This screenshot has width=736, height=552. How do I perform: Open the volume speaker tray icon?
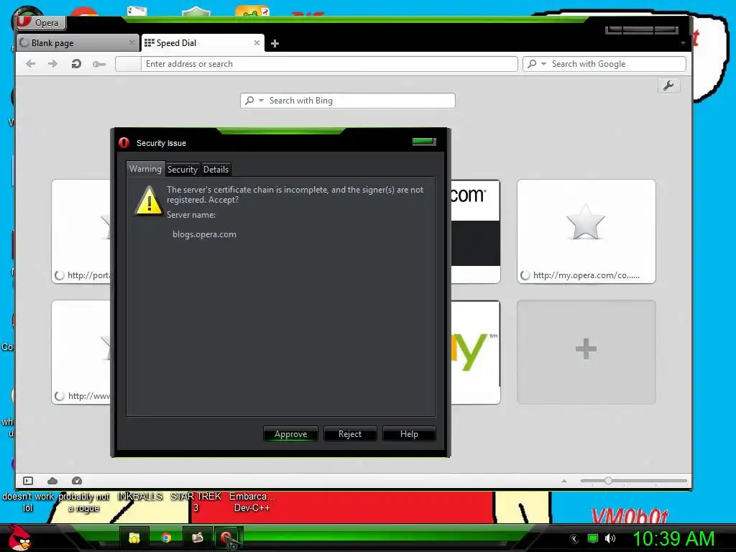(610, 539)
